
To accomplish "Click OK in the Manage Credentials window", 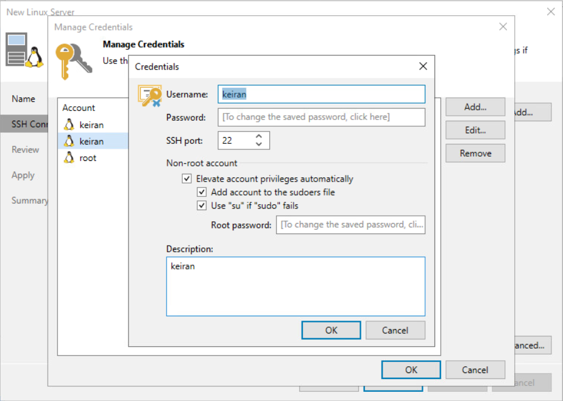I will click(411, 370).
